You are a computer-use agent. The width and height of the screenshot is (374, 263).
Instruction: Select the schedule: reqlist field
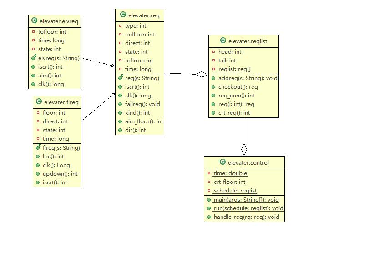point(235,191)
